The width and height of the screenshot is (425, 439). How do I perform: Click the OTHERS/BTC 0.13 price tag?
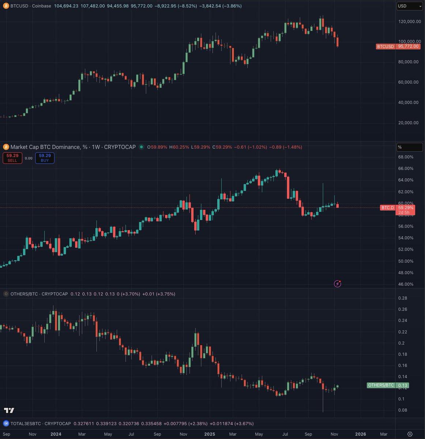pyautogui.click(x=388, y=385)
